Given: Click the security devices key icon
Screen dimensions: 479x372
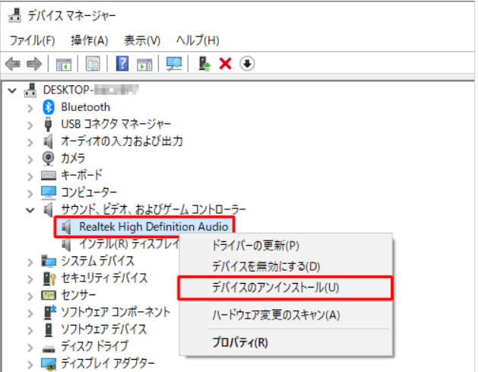Looking at the screenshot, I should pos(49,278).
